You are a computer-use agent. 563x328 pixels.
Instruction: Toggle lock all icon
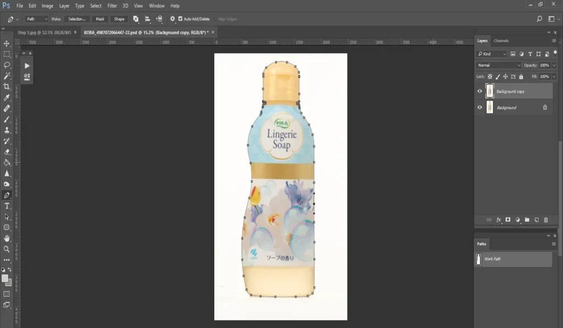(x=521, y=76)
